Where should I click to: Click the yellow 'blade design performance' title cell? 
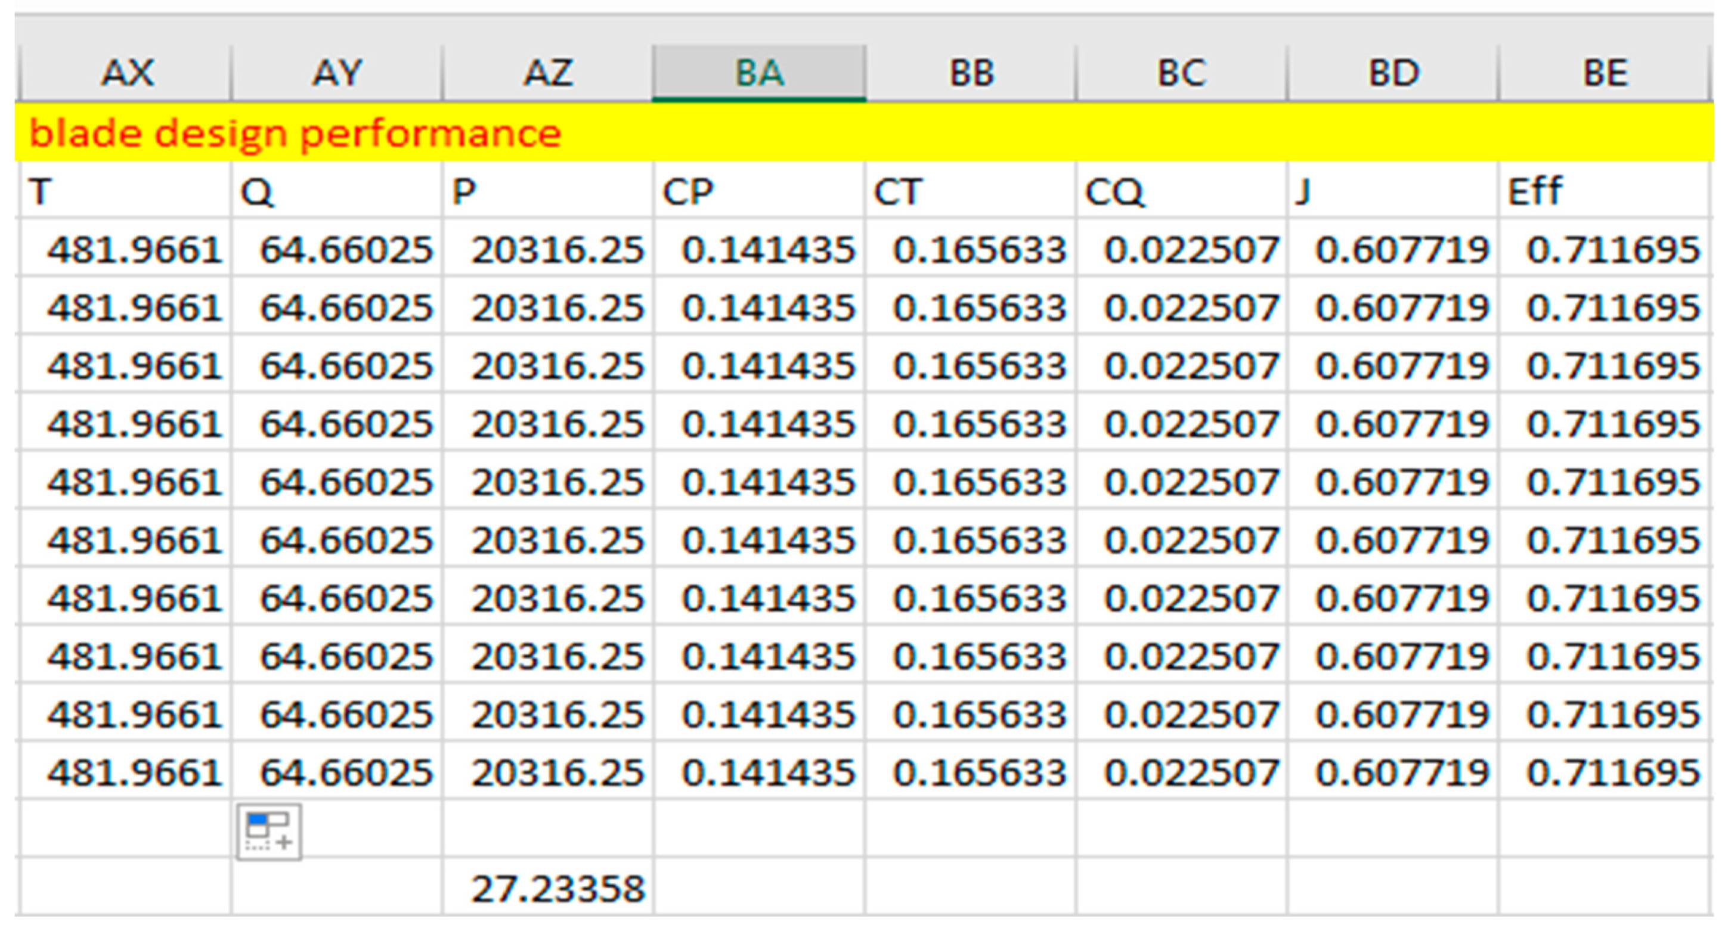coord(295,132)
